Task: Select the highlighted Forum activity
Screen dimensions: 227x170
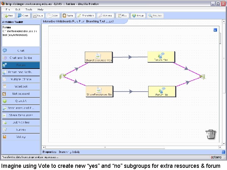Action: pyautogui.click(x=21, y=65)
